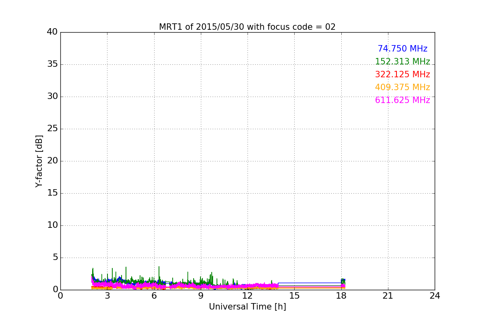Click the 'Universal Time [h]' axis label
483x322 pixels.
pos(248,307)
